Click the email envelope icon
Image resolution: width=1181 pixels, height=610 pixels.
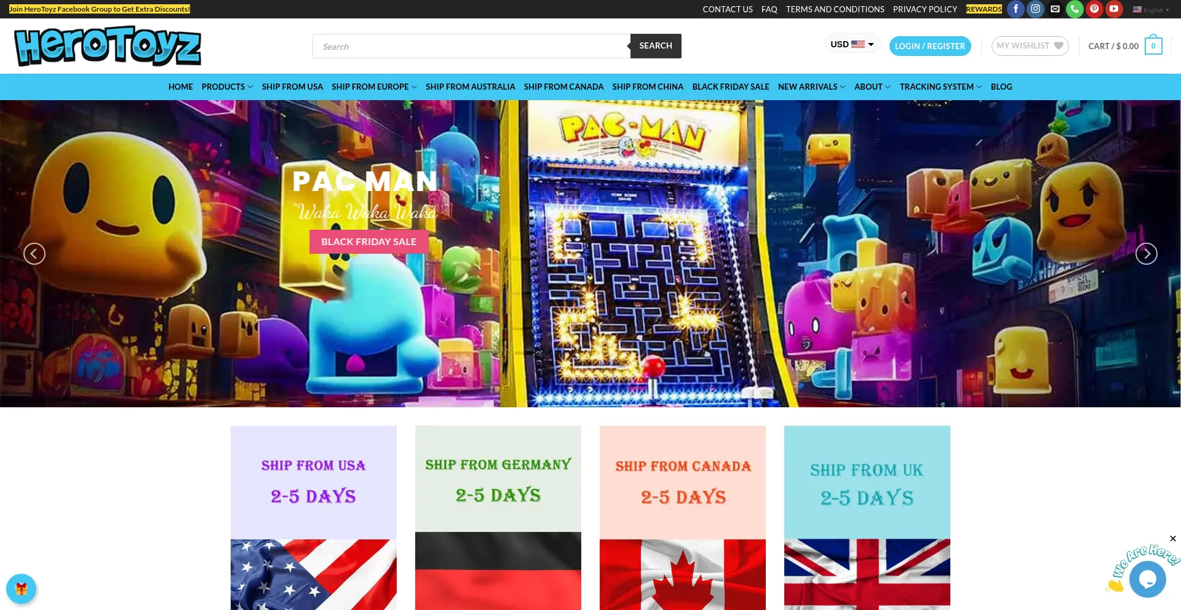1055,9
